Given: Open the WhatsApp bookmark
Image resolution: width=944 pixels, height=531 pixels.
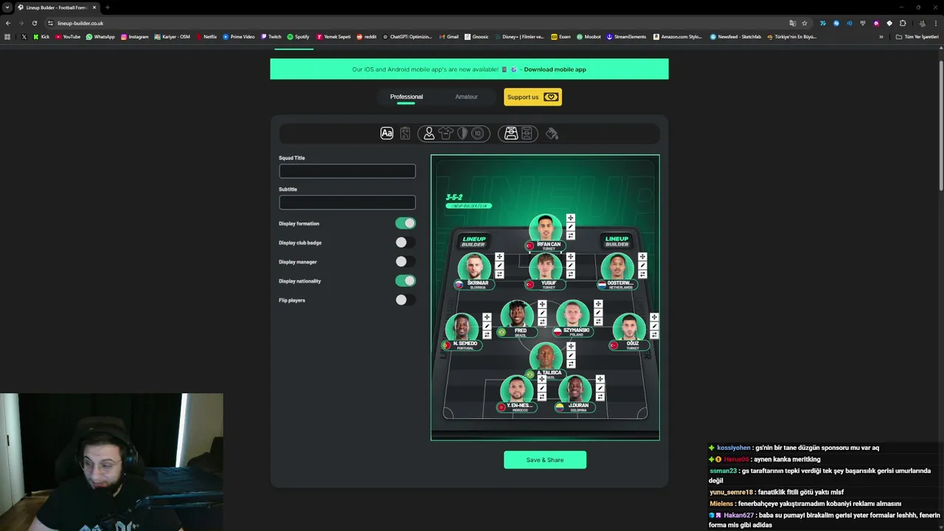Looking at the screenshot, I should click(x=100, y=36).
